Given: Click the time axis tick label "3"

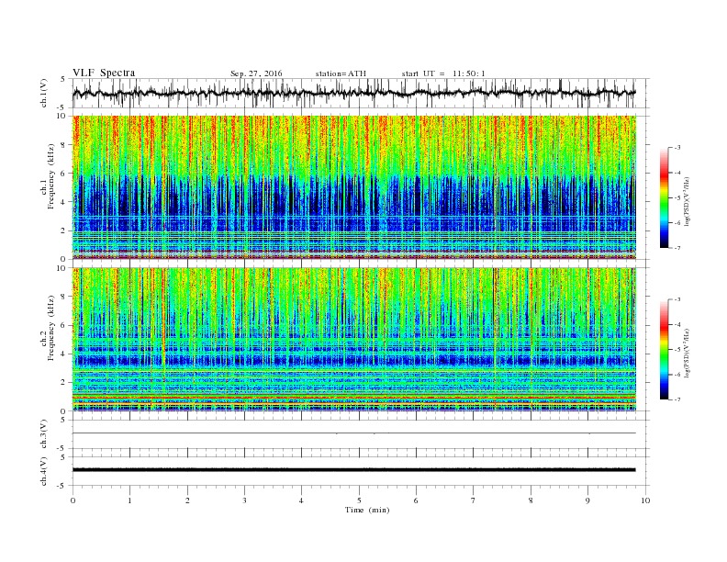Looking at the screenshot, I should [244, 500].
